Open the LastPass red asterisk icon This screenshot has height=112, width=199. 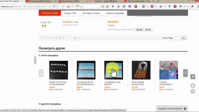tap(136, 6)
